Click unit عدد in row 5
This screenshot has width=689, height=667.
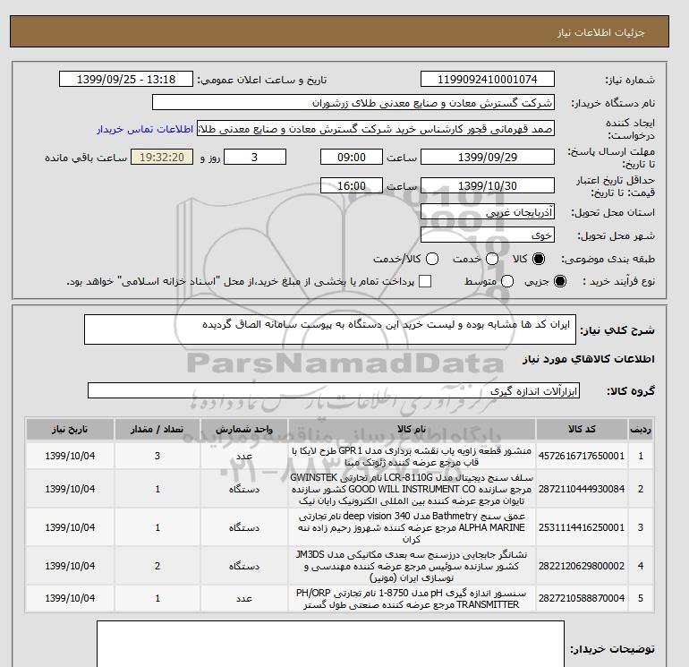coord(244,598)
